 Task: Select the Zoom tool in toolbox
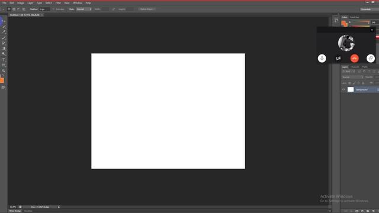pyautogui.click(x=4, y=71)
